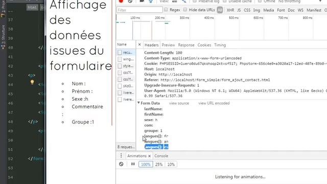Filter requests by XHR
327x184 pixels.
(230, 10)
